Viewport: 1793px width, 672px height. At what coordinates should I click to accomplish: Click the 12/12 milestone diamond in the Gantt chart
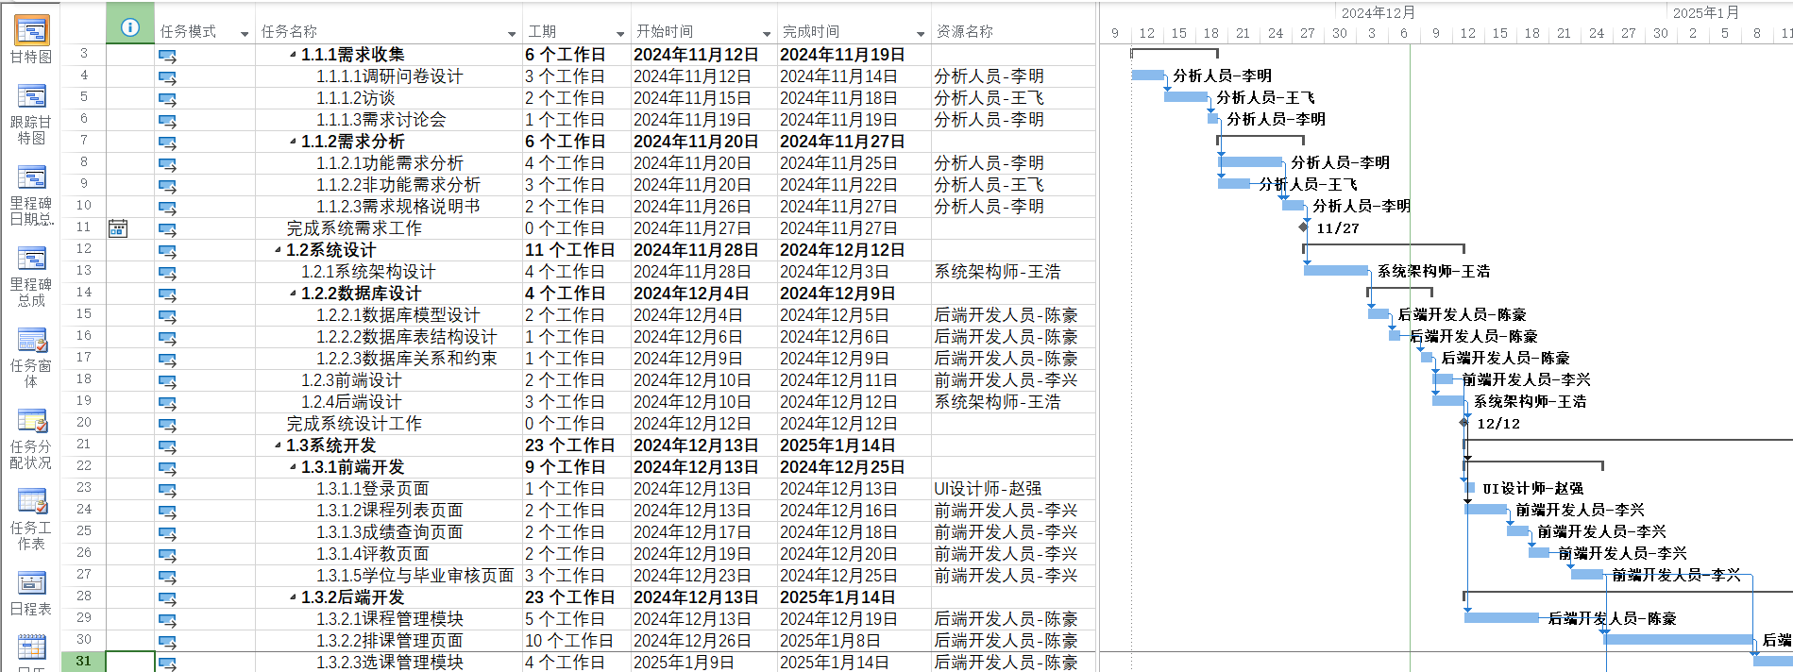pyautogui.click(x=1464, y=422)
